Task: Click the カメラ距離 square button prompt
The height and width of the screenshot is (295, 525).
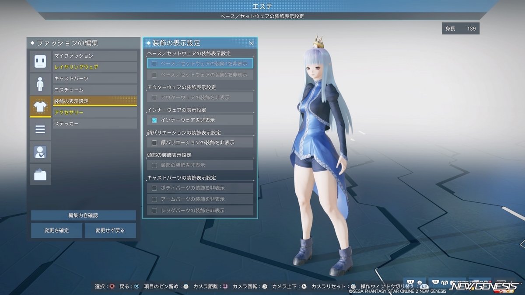Action: point(225,287)
